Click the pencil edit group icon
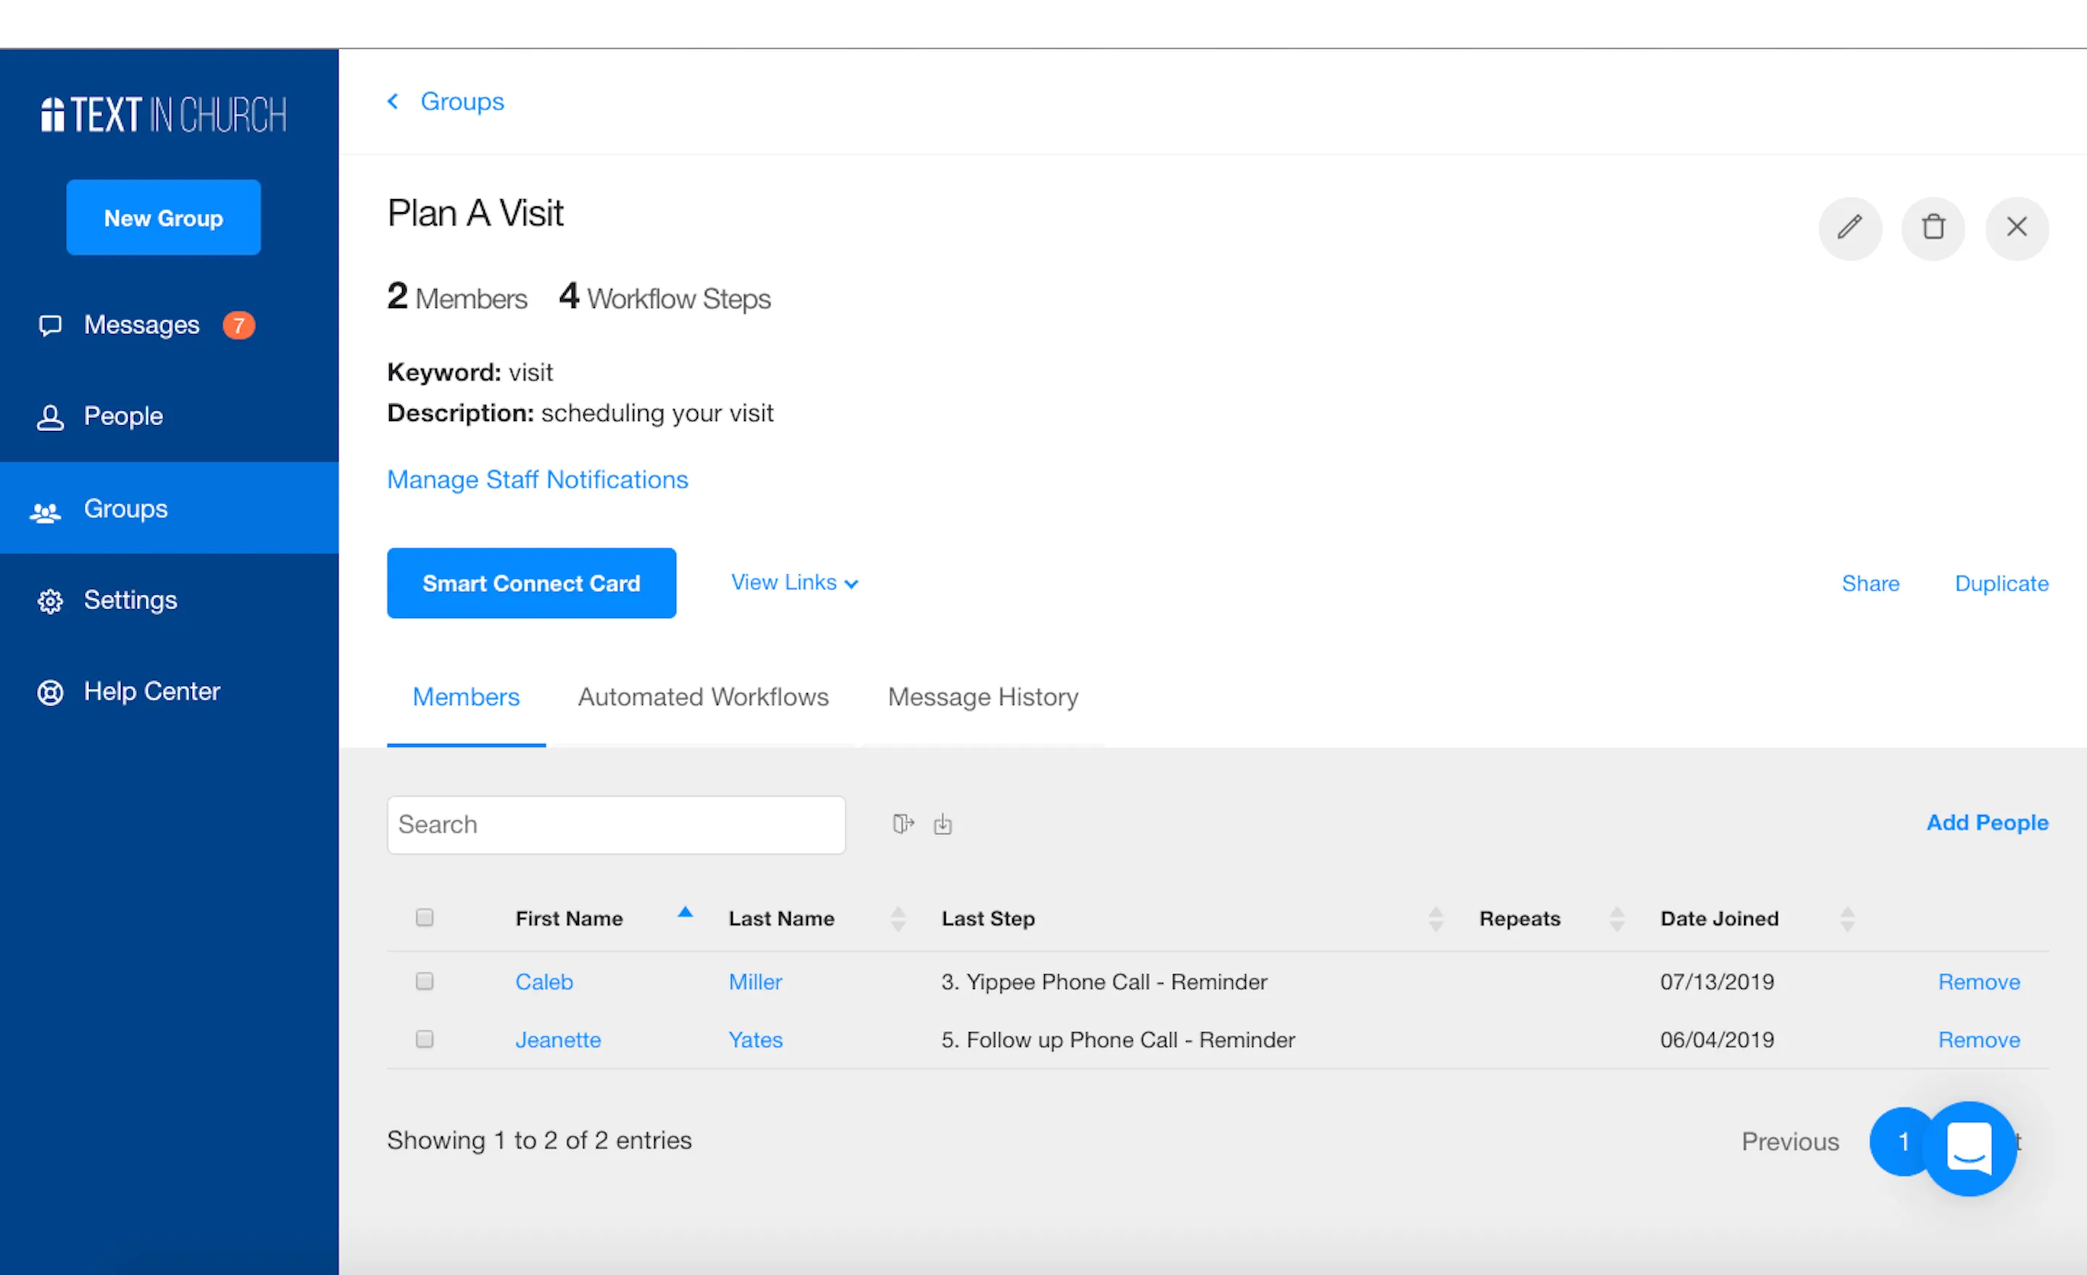2087x1275 pixels. click(x=1850, y=227)
